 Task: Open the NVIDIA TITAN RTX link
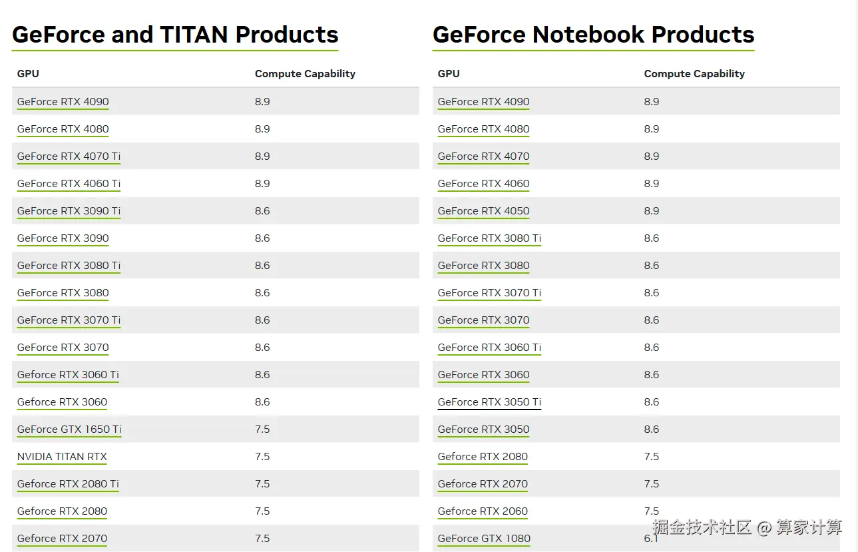pyautogui.click(x=62, y=457)
